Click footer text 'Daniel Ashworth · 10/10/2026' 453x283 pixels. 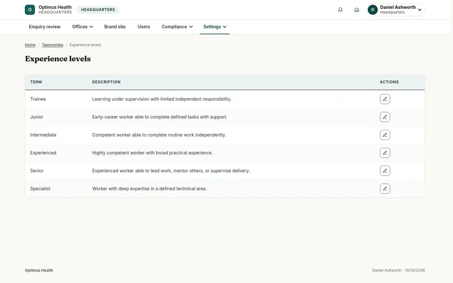click(399, 271)
